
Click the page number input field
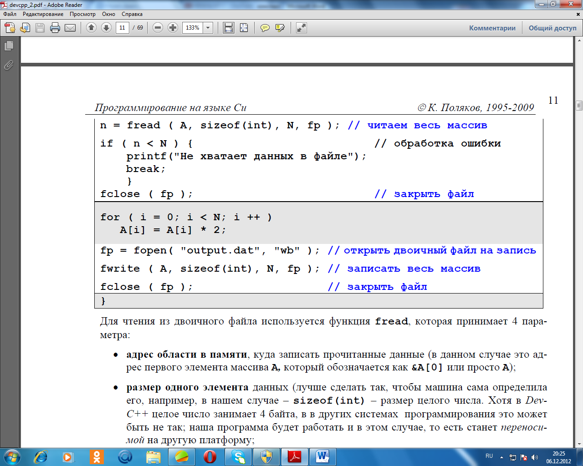coord(122,28)
